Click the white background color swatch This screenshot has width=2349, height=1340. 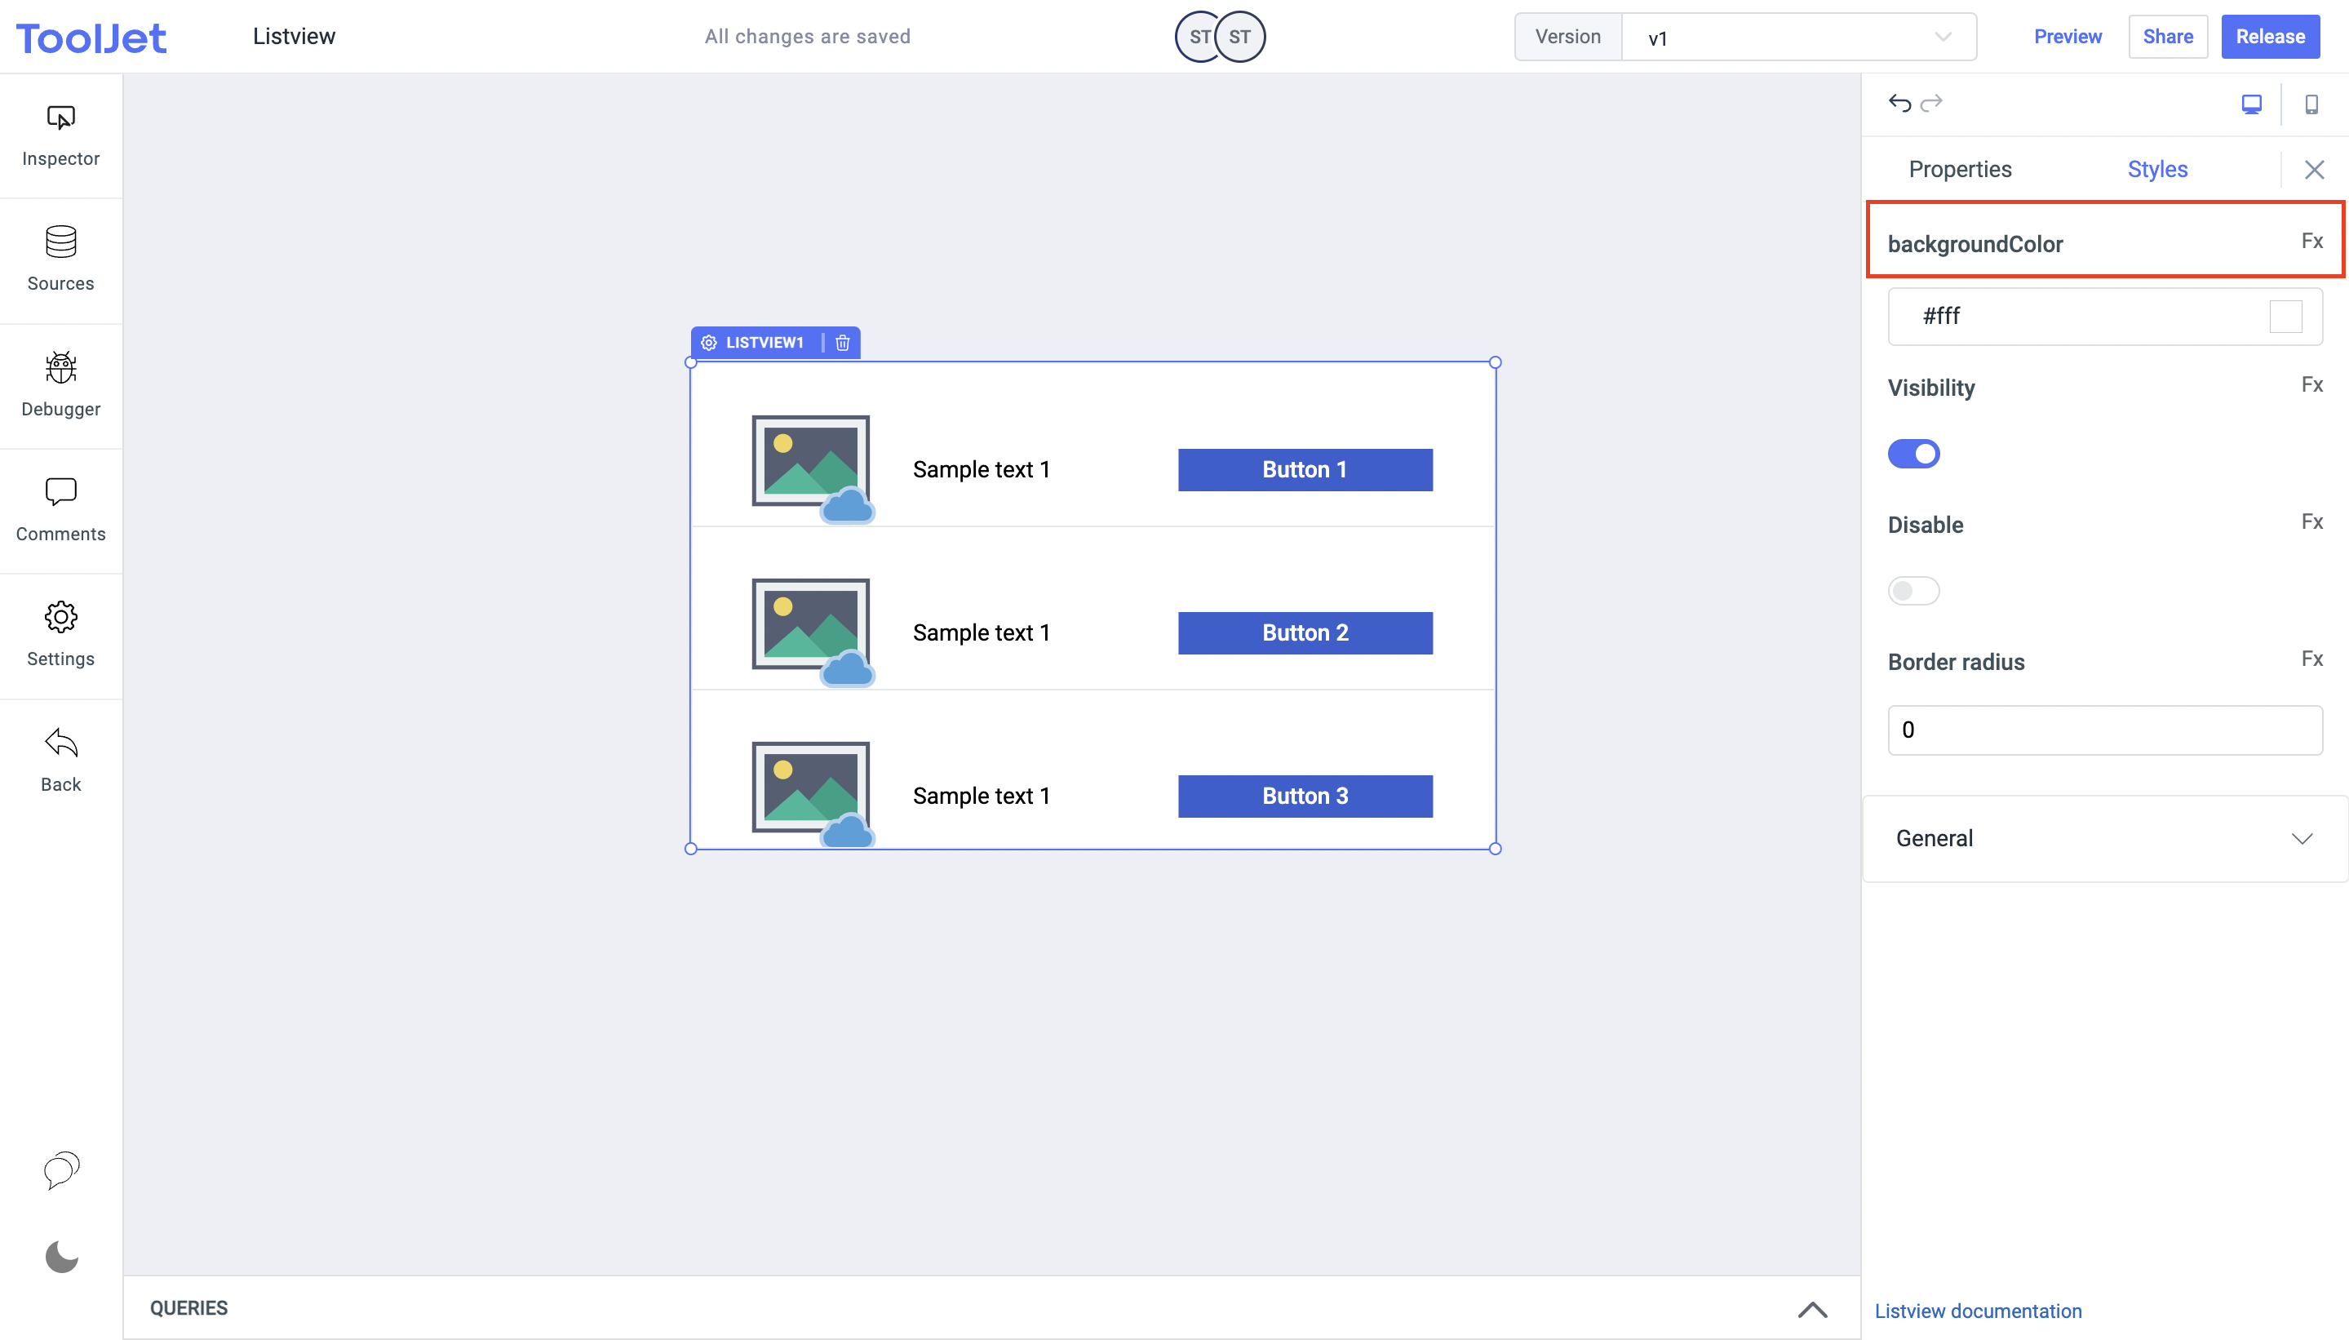(x=2285, y=317)
